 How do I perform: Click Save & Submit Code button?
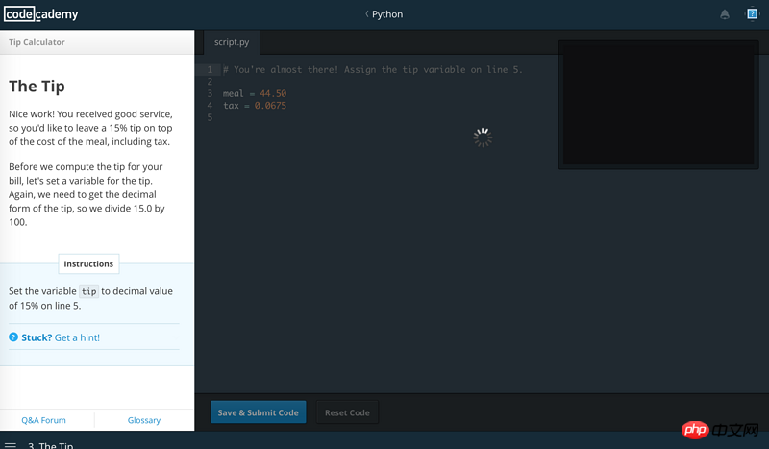258,412
